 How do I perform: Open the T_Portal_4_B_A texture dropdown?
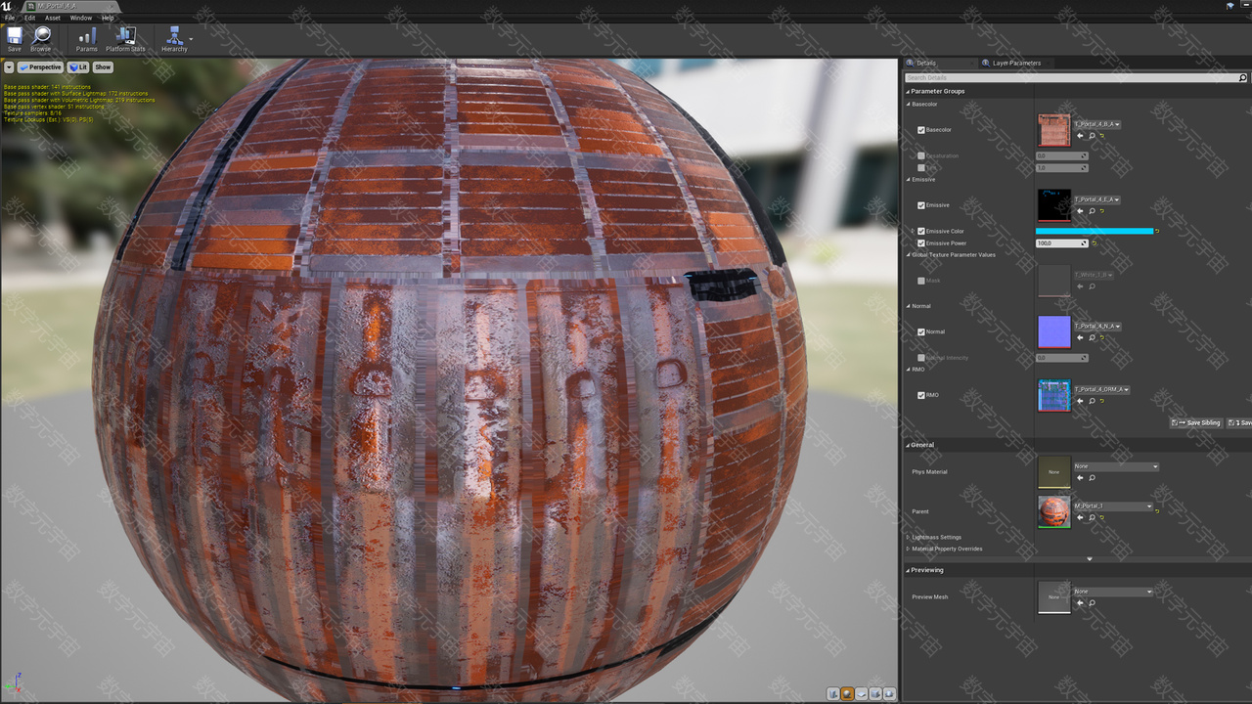(x=1097, y=124)
